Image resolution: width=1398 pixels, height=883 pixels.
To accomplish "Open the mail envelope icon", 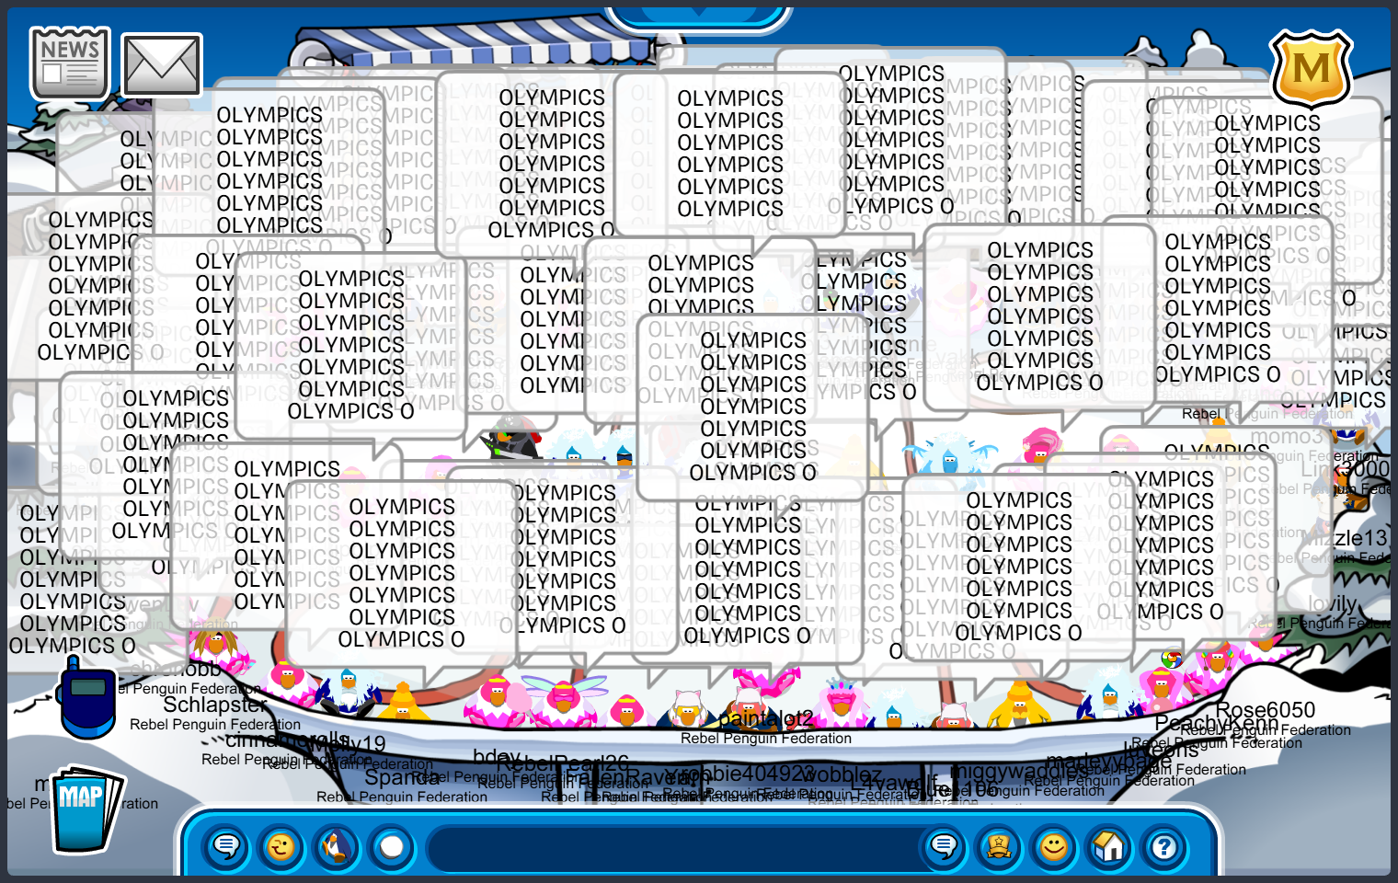I will pyautogui.click(x=162, y=65).
